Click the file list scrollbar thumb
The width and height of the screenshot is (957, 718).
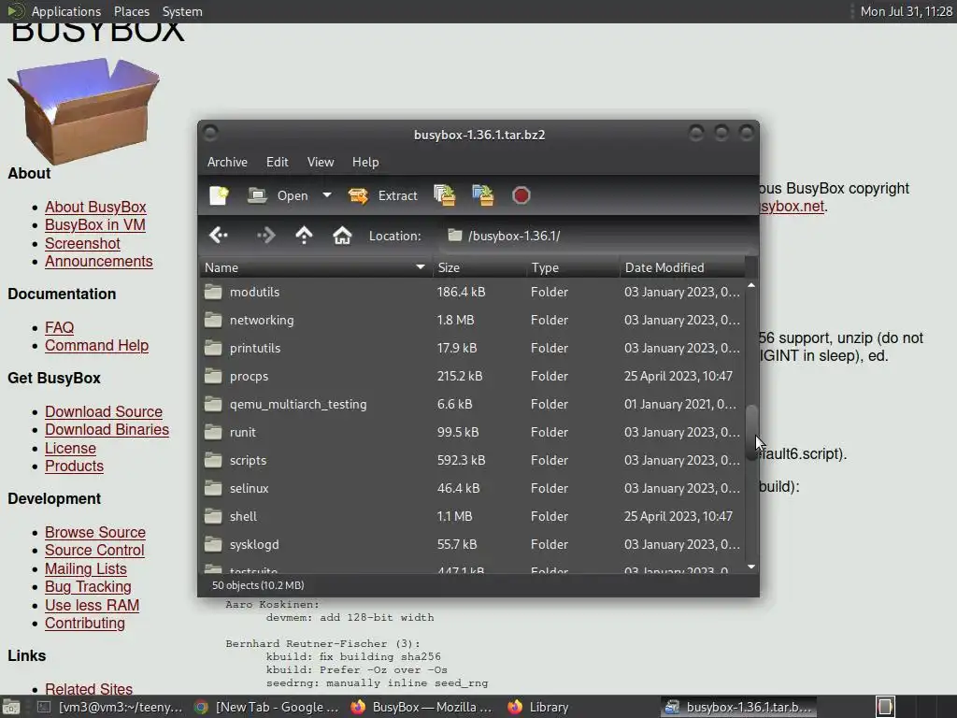coord(751,432)
